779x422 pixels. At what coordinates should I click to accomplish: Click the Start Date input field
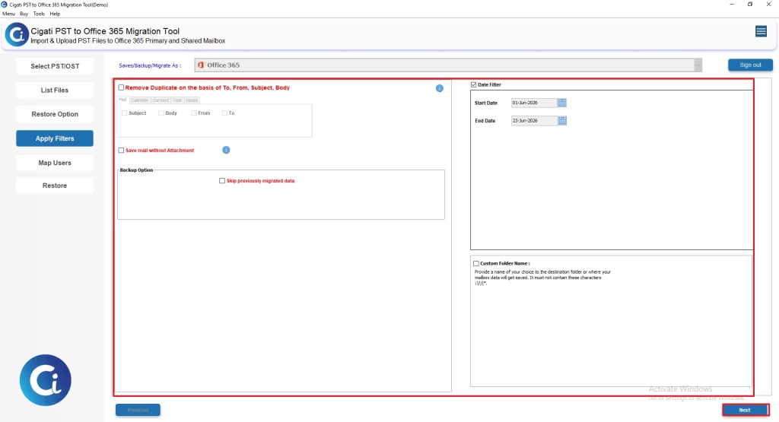(x=534, y=103)
